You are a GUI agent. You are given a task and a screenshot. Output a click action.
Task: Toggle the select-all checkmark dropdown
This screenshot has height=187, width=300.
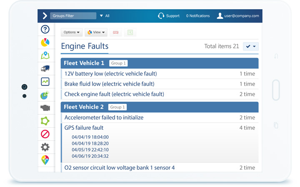click(251, 46)
